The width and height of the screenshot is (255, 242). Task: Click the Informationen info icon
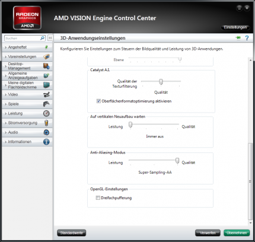pyautogui.click(x=46, y=142)
